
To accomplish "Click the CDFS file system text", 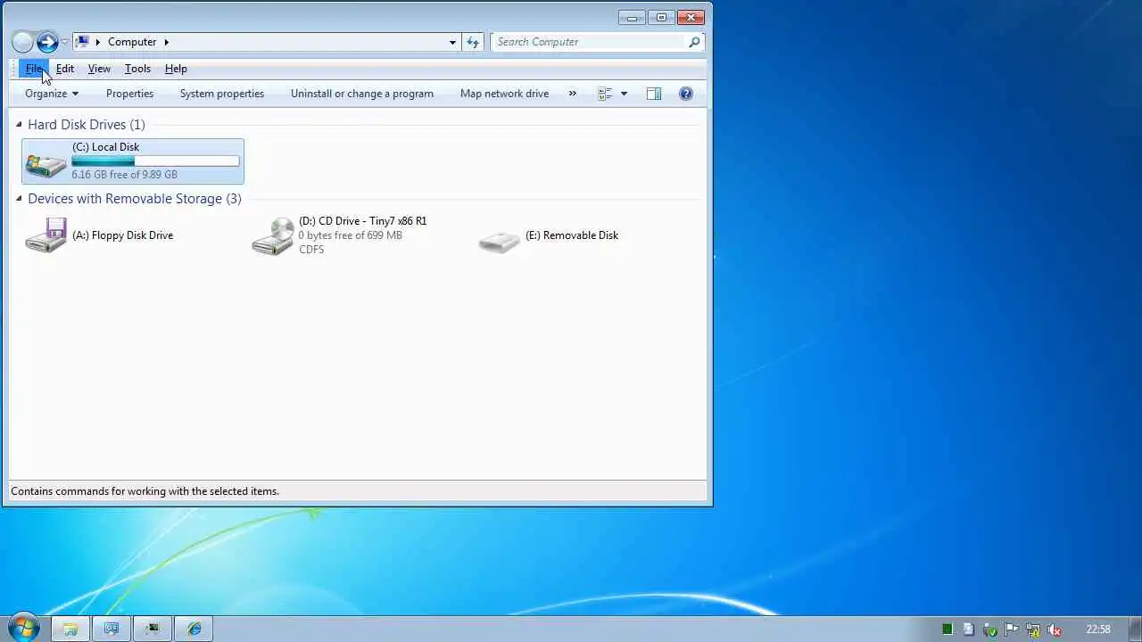I will [311, 250].
